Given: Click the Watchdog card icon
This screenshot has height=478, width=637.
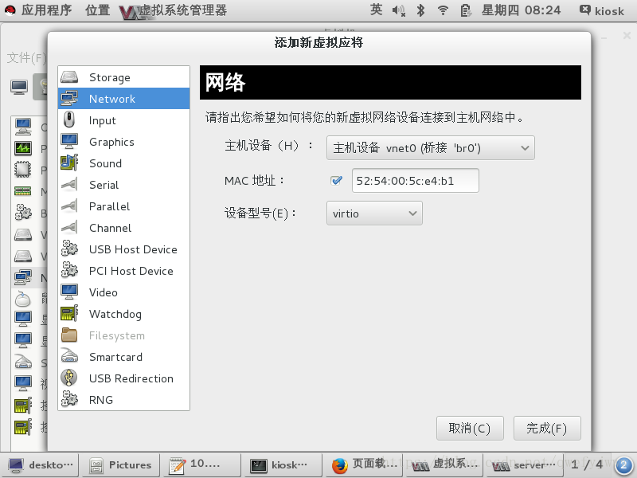Looking at the screenshot, I should (x=69, y=313).
